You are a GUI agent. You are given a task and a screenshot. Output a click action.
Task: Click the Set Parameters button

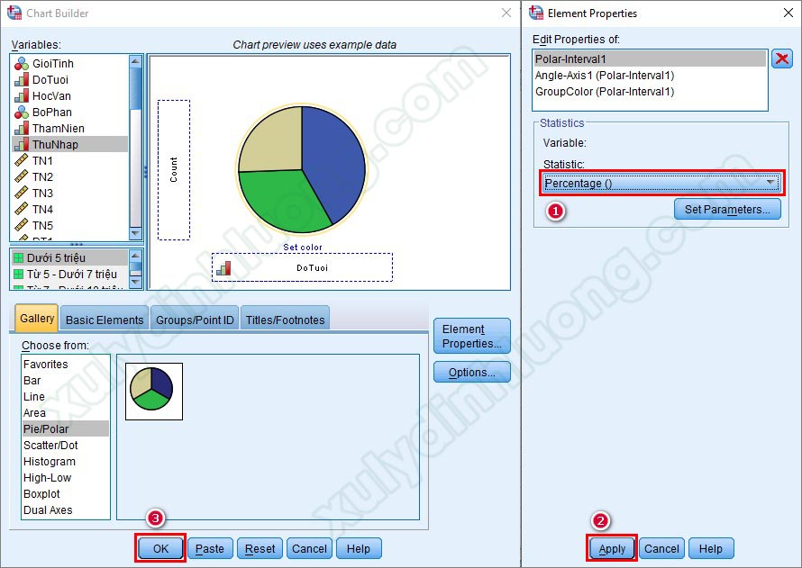tap(726, 210)
